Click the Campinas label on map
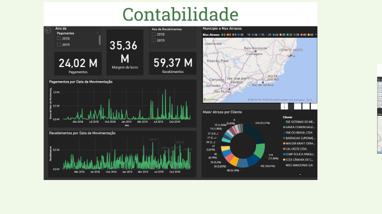 point(217,79)
